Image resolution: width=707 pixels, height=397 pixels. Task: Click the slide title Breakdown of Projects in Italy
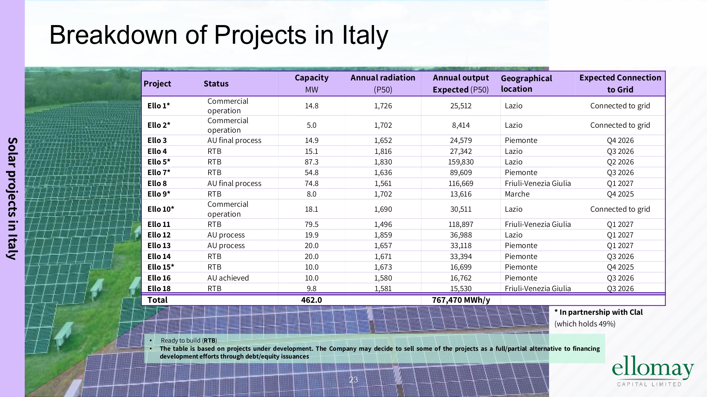click(218, 35)
